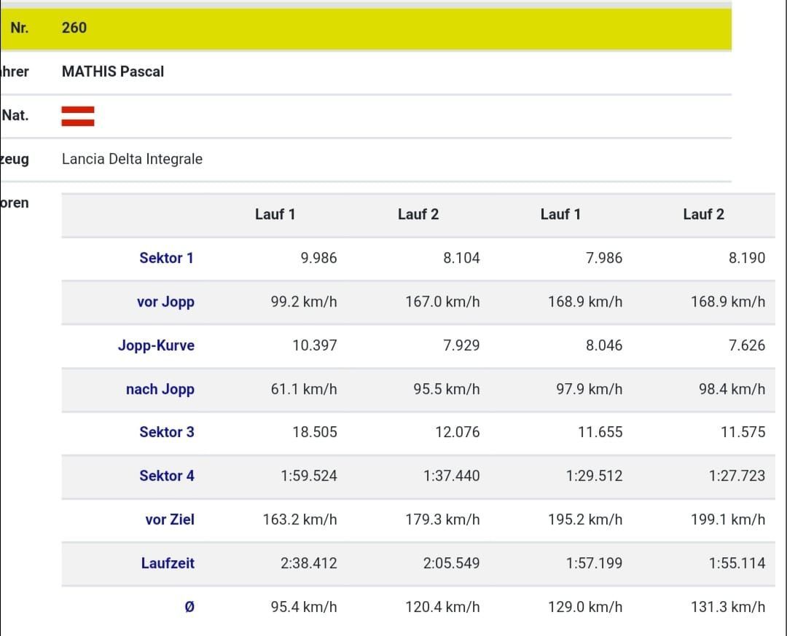Viewport: 787px width, 636px height.
Task: Click the Jopp-Kurve time 7.929
Action: (461, 345)
